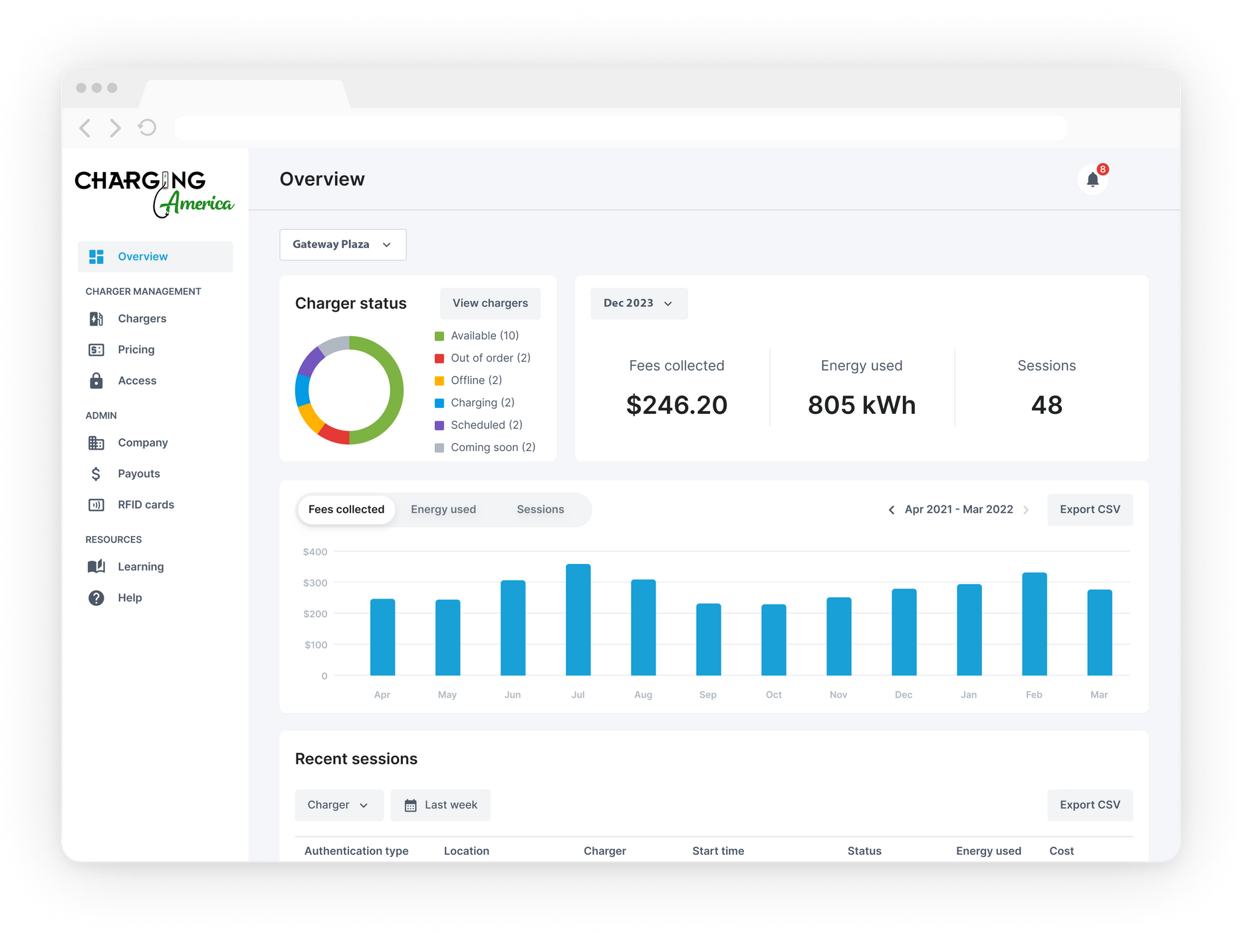1246x932 pixels.
Task: Click the blue Charging legend swatch
Action: [439, 403]
